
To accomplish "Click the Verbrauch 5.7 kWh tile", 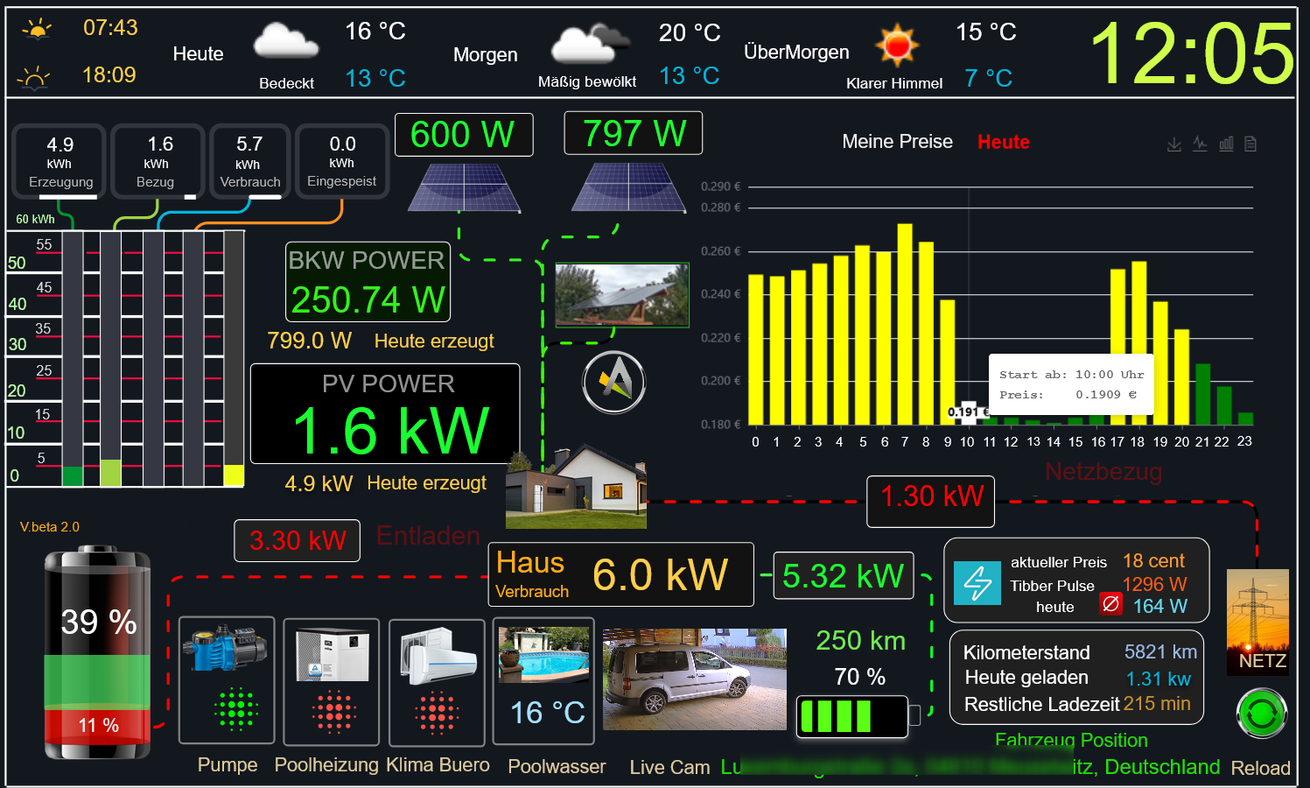I will point(249,161).
